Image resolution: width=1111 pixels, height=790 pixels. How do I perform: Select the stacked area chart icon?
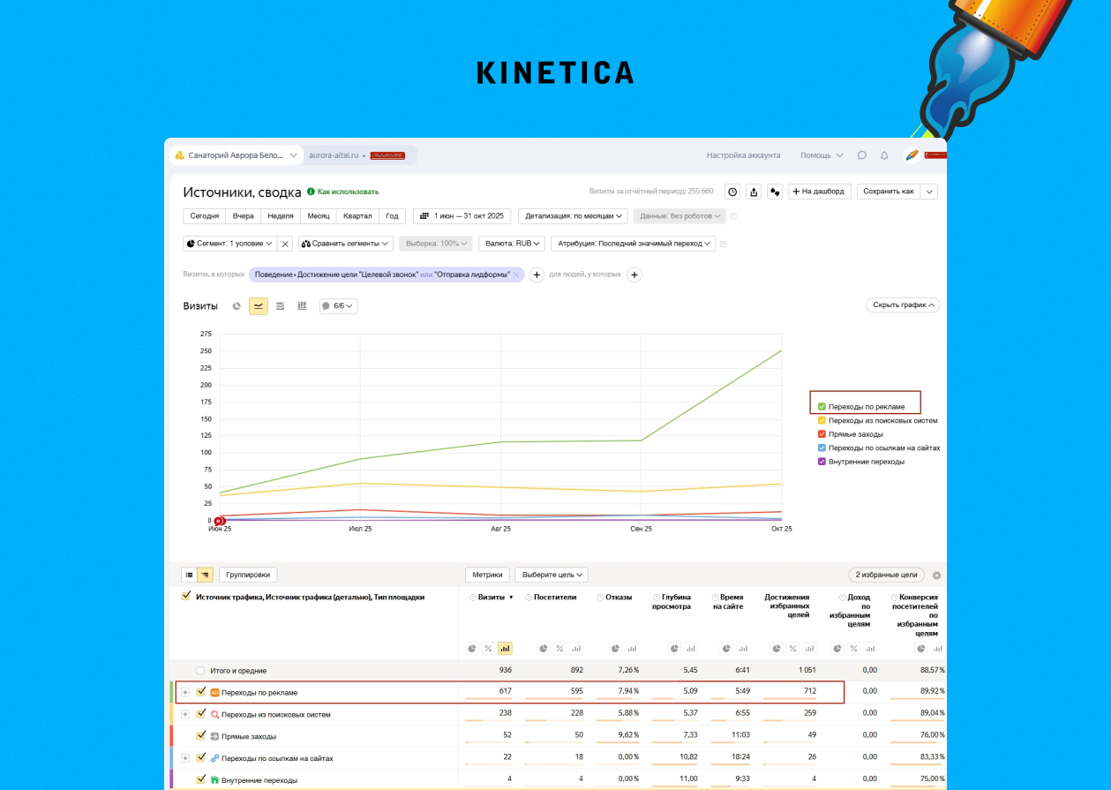281,306
